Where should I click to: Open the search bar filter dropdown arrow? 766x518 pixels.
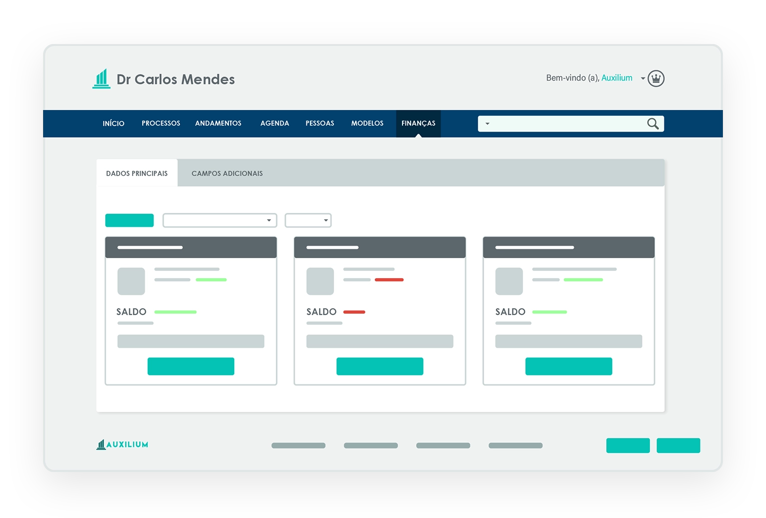(487, 124)
